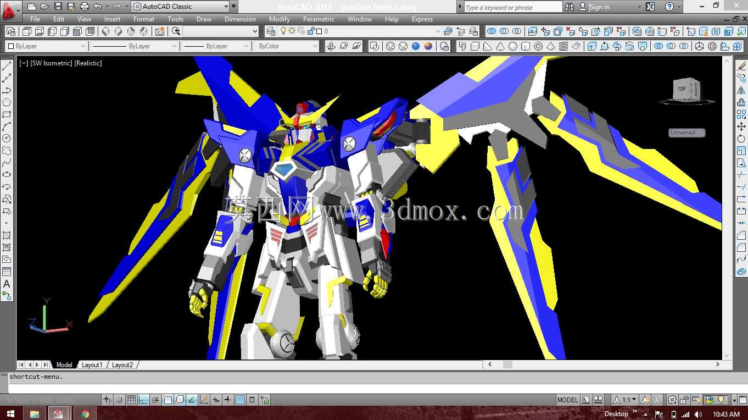748x420 pixels.
Task: Click the [Realistic] visual style control
Action: point(88,63)
